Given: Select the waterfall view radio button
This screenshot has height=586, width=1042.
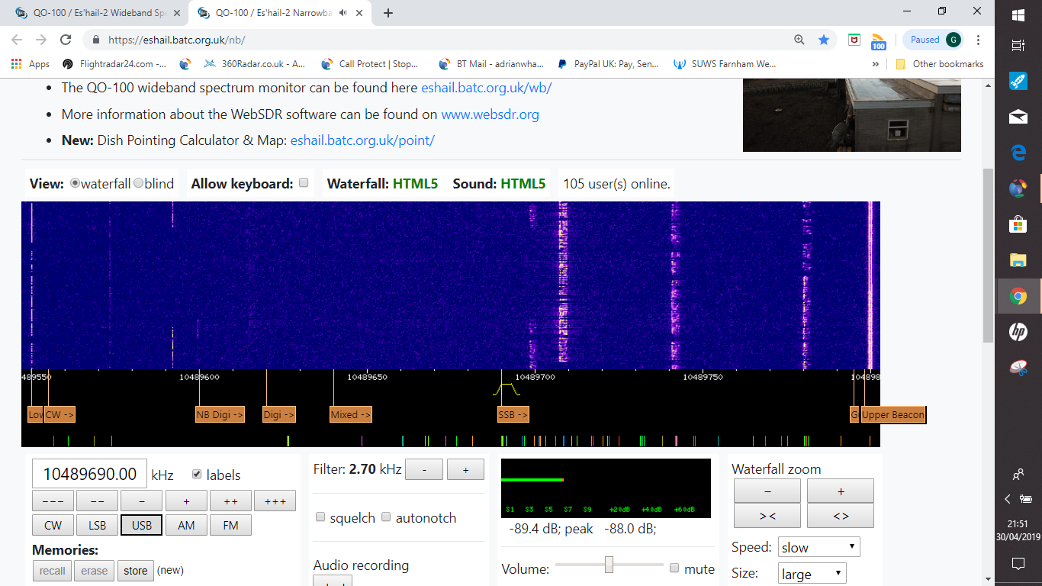Looking at the screenshot, I should click(x=75, y=183).
